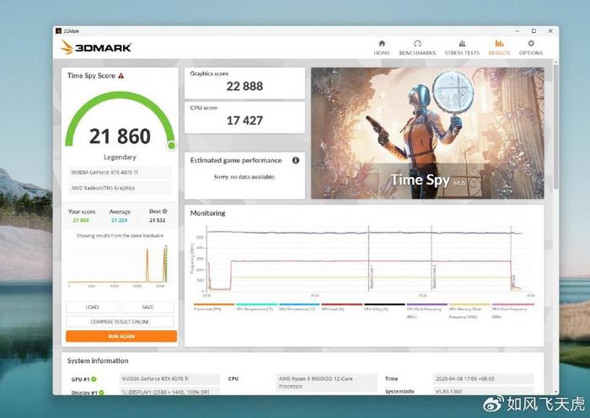Image resolution: width=590 pixels, height=418 pixels.
Task: Click the Legendary rating label
Action: click(120, 158)
